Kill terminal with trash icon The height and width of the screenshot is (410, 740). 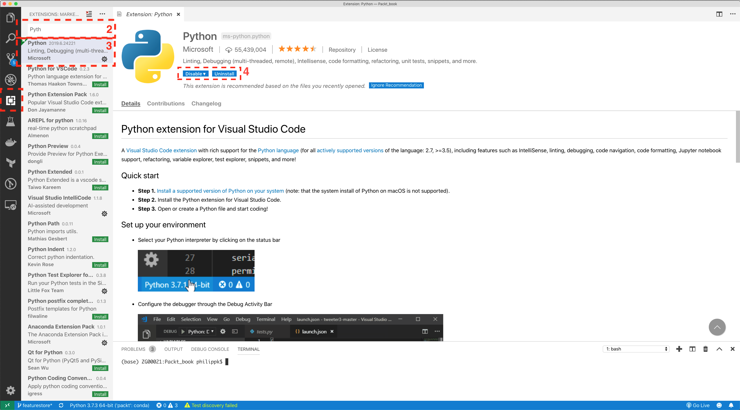pos(706,349)
